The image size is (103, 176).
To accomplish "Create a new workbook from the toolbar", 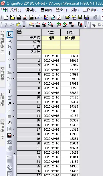I will [x=19, y=17].
